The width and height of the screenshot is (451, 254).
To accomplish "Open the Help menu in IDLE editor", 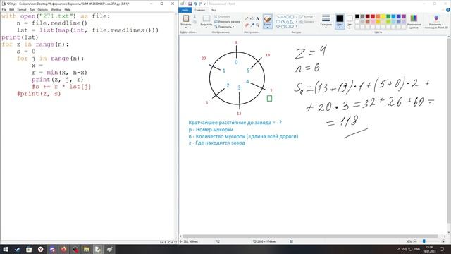I will 68,10.
